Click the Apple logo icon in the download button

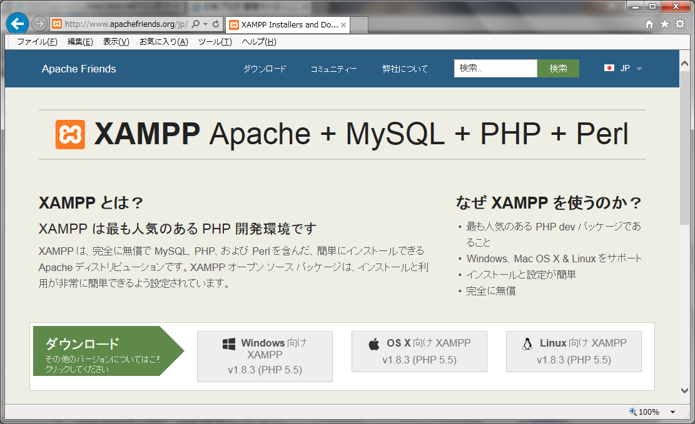click(x=374, y=344)
